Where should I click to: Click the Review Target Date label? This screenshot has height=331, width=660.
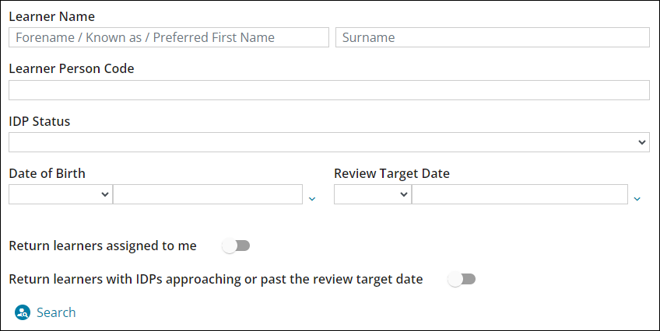tap(391, 173)
